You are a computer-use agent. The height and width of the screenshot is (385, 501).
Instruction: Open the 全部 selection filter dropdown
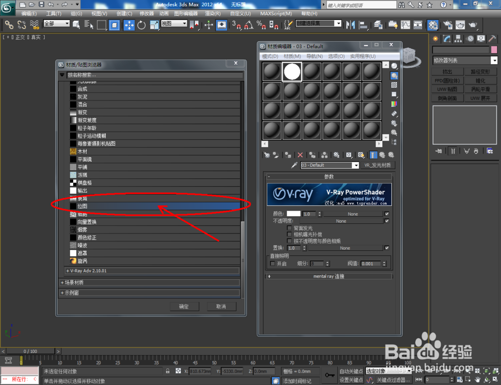click(57, 24)
